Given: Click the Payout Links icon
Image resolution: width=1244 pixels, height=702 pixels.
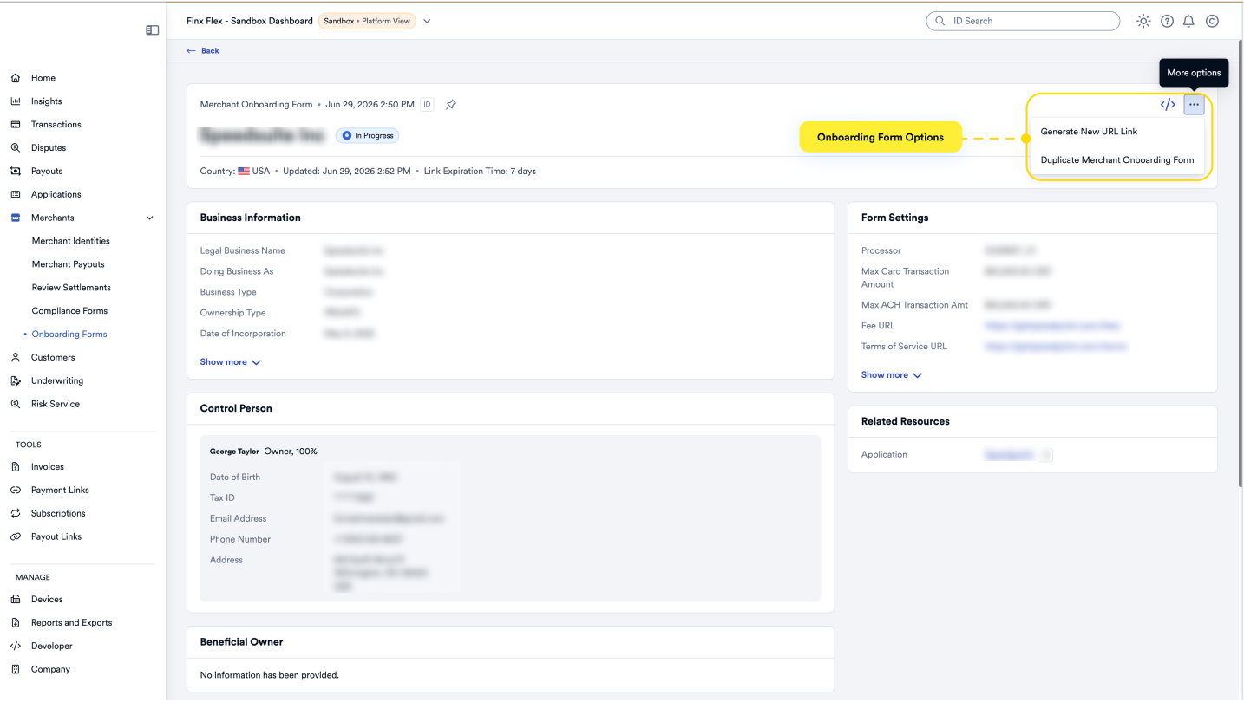Looking at the screenshot, I should coord(16,537).
